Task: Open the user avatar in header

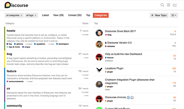Action: [x=175, y=5]
